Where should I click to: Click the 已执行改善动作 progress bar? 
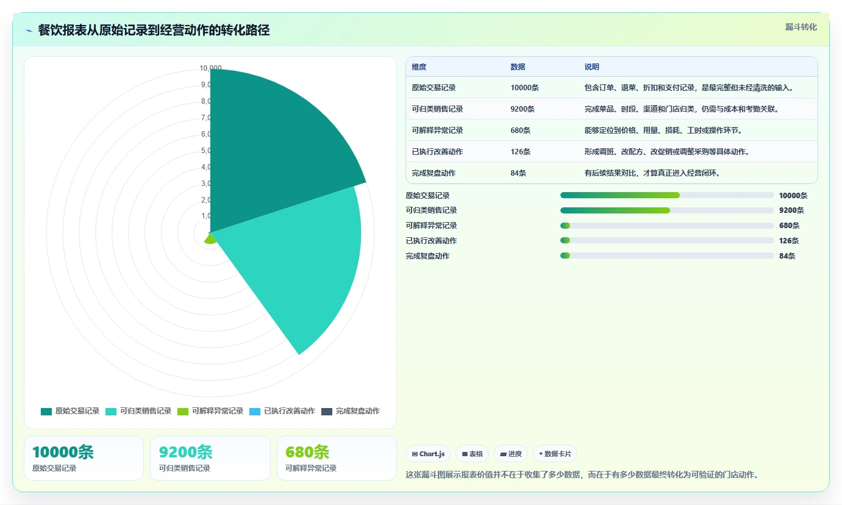(667, 241)
